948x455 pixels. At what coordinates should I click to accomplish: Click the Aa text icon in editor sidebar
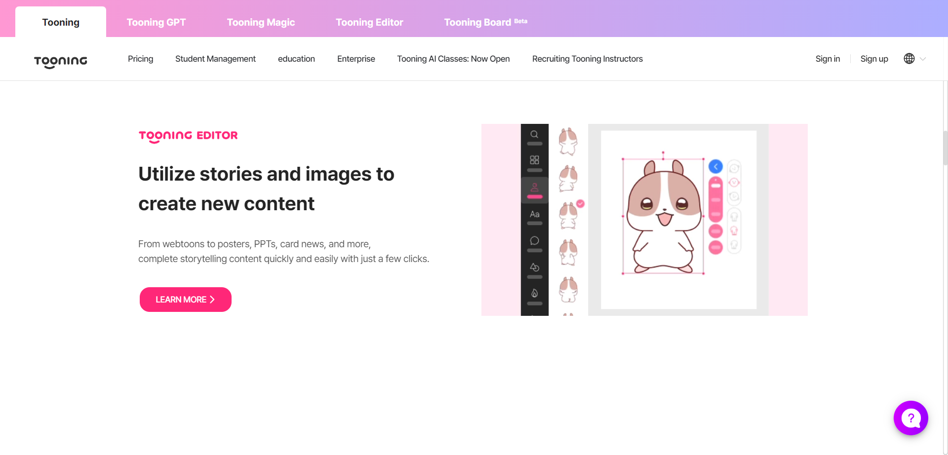pos(535,214)
